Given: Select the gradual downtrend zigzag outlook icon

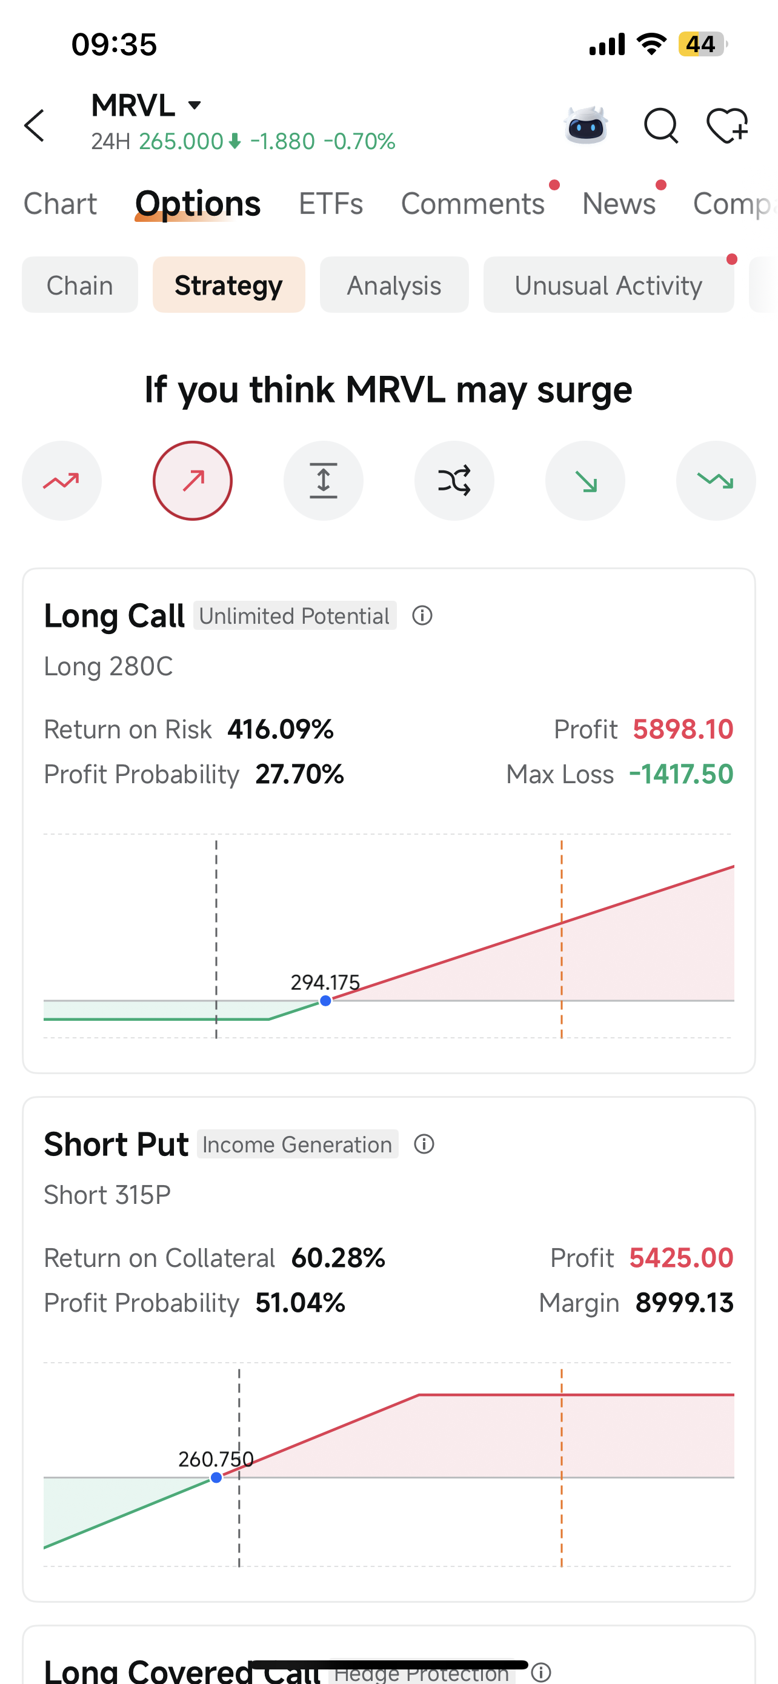Looking at the screenshot, I should click(x=716, y=481).
